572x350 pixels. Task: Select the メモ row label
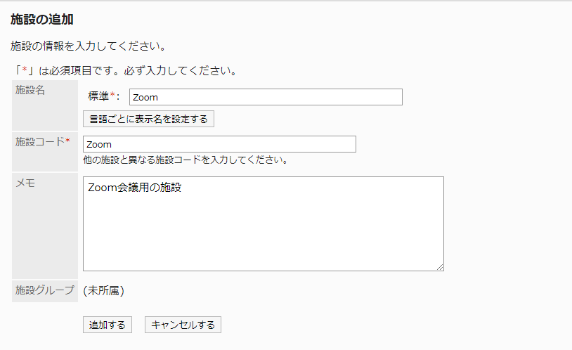[x=25, y=183]
